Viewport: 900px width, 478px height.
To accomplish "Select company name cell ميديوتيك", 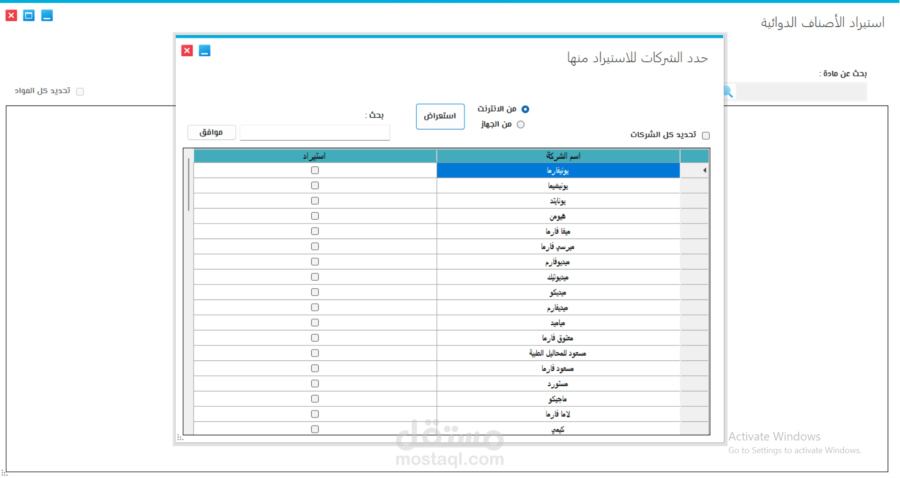I will 558,277.
